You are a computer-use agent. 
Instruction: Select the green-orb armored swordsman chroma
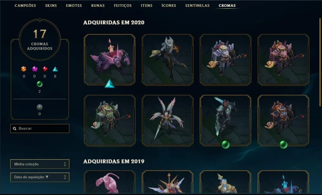click(226, 120)
